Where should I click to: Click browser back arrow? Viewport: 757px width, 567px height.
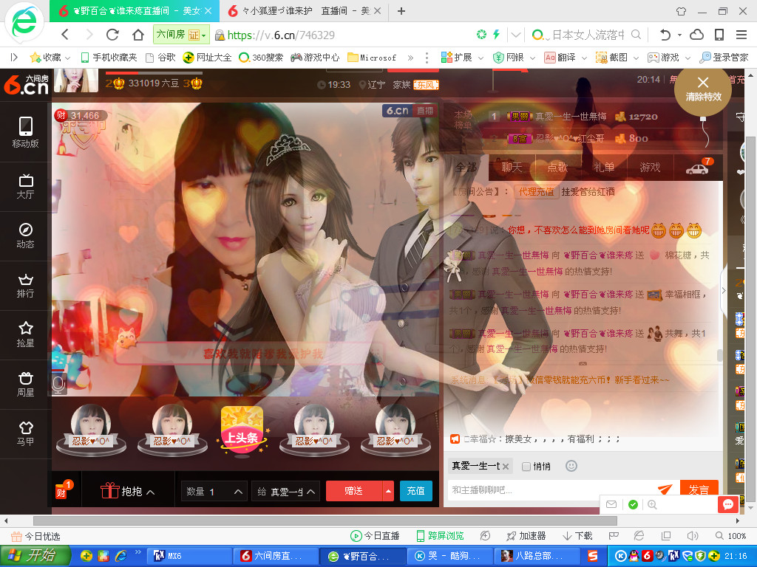(66, 35)
